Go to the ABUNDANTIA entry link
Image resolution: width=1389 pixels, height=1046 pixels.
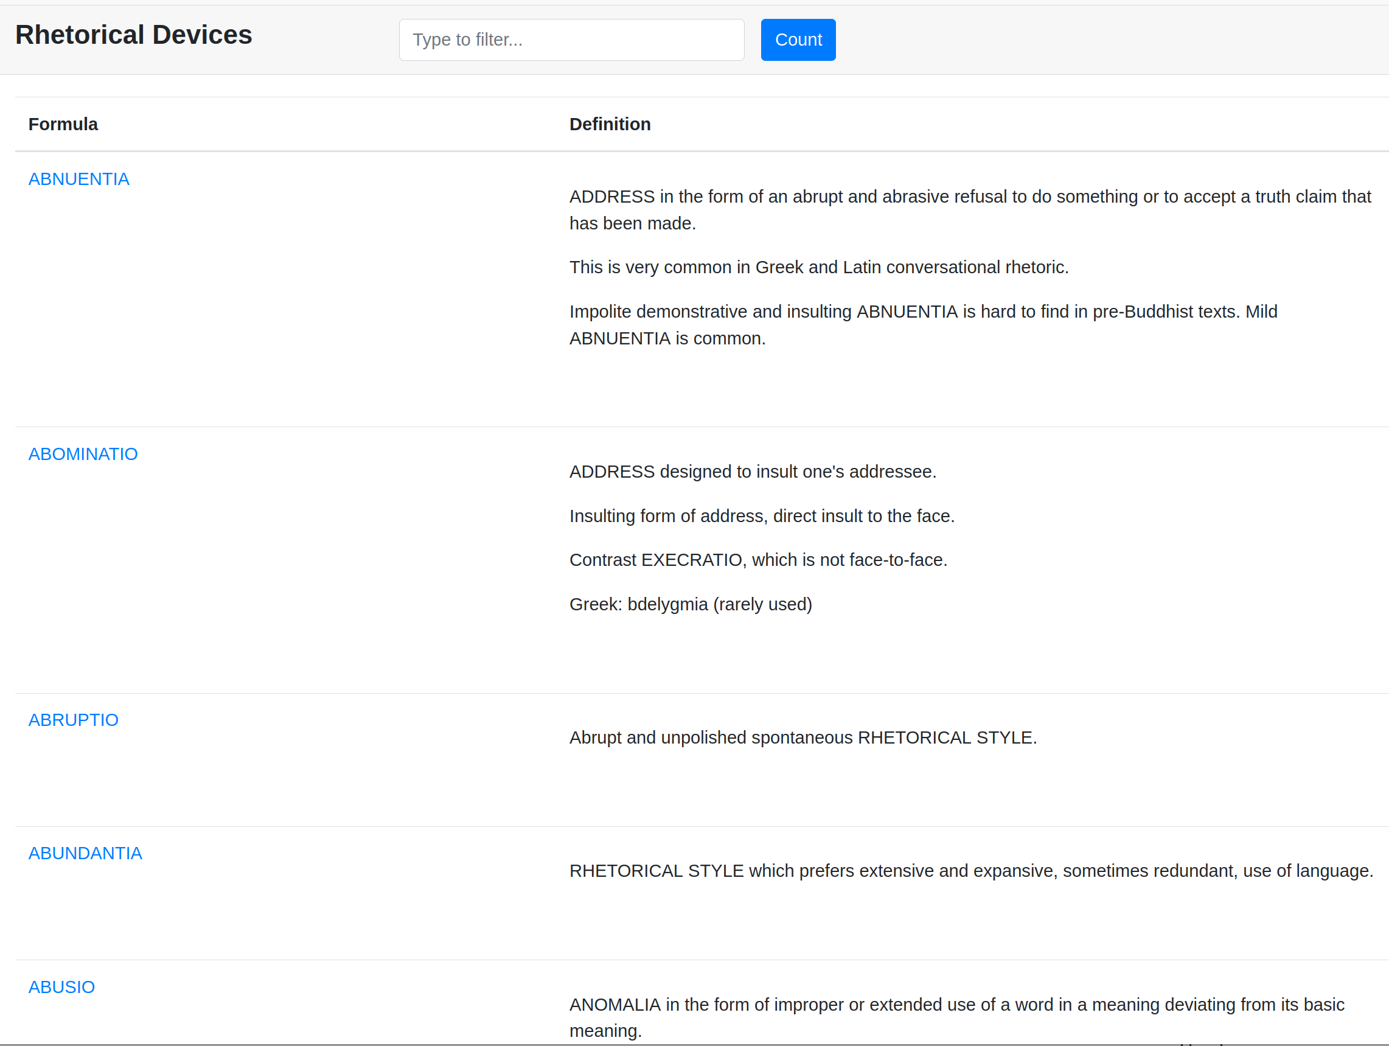(85, 853)
